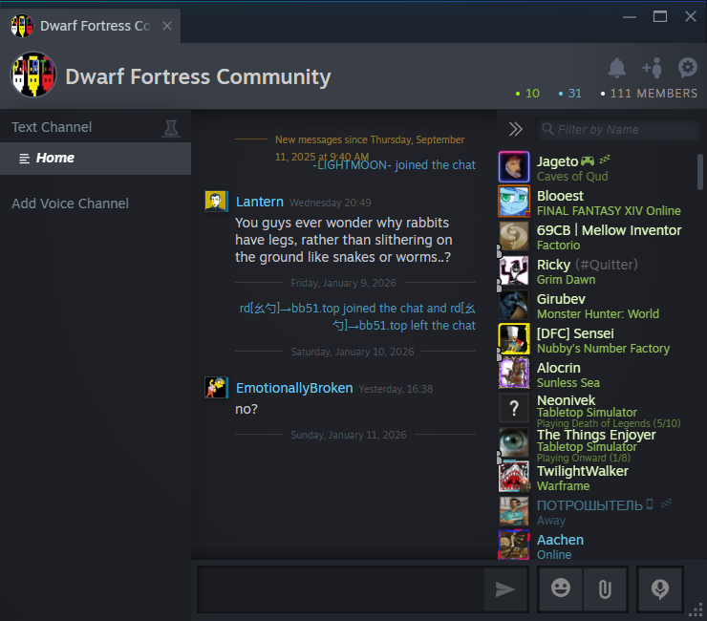Screen dimensions: 707x621
Task: Select the Home text channel
Action: click(x=54, y=159)
